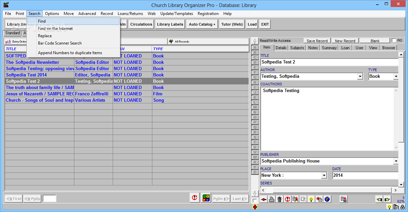Choose Find on the Internet menu entry
The width and height of the screenshot is (408, 212).
(x=73, y=29)
